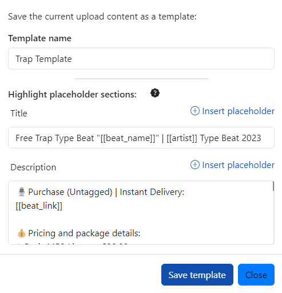Viewport: 282px width, 293px height.
Task: Click the [[beat_link]] placeholder text
Action: (39, 206)
